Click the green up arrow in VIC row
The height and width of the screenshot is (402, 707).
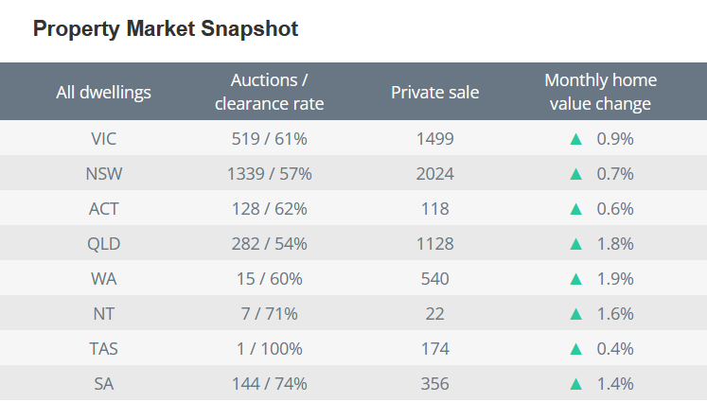[x=575, y=139]
